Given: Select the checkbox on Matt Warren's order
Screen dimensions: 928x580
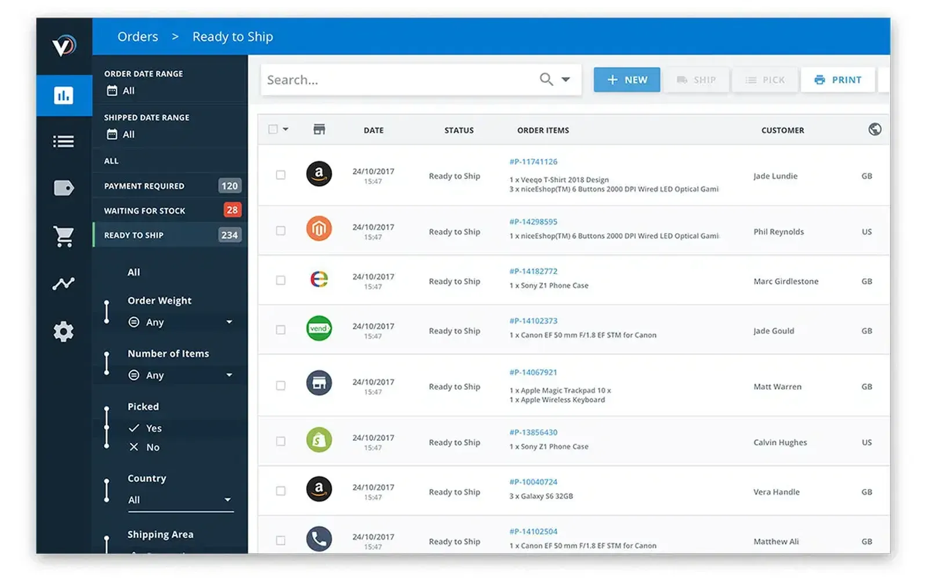Looking at the screenshot, I should (281, 385).
